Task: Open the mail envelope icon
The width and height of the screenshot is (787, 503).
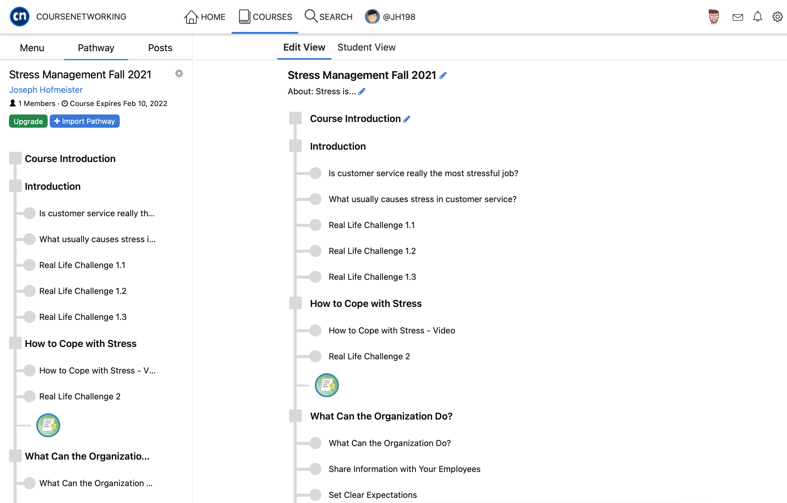Action: pos(738,17)
